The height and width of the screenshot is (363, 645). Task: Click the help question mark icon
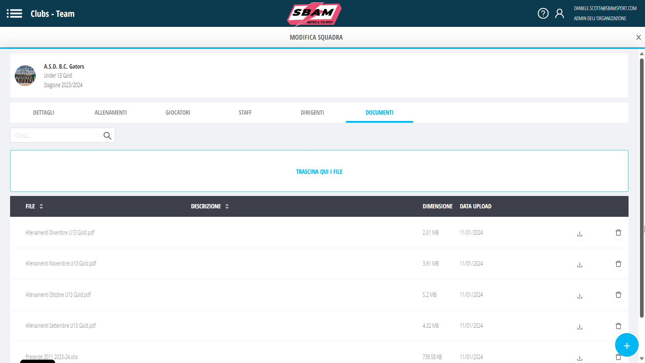[x=543, y=13]
